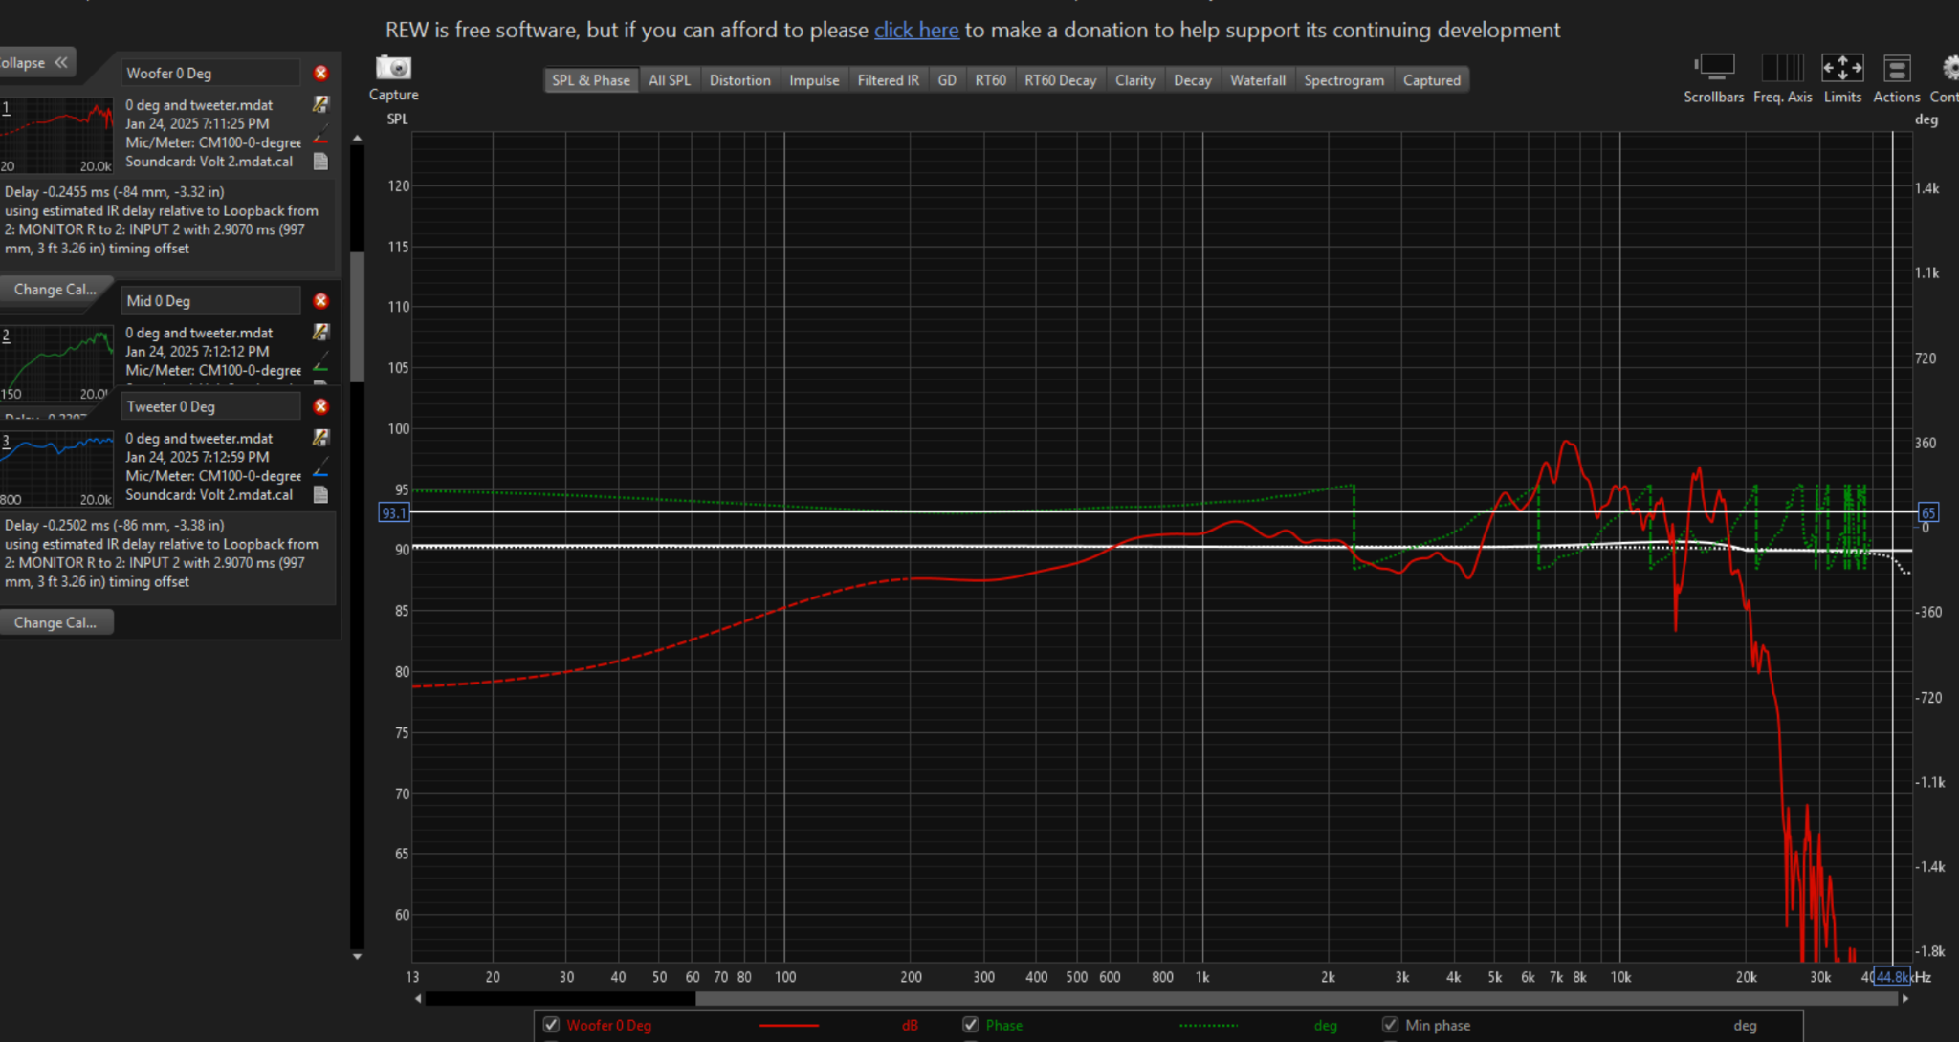Open the Waterfall tab
The height and width of the screenshot is (1042, 1959).
click(1258, 80)
